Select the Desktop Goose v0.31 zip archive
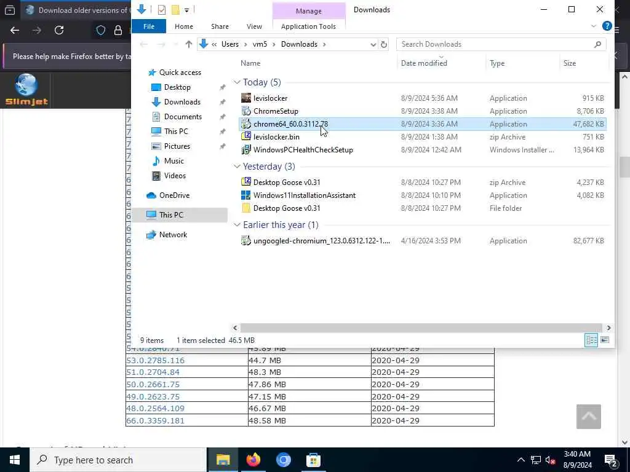The width and height of the screenshot is (630, 472). pyautogui.click(x=287, y=182)
